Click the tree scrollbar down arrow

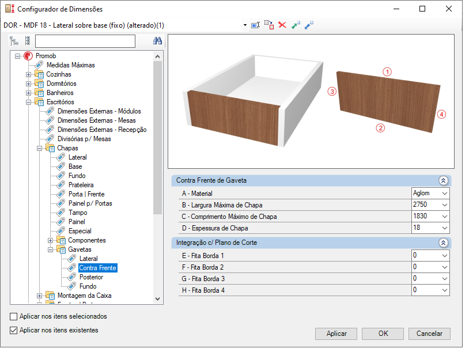158,299
